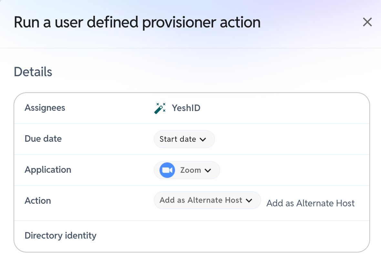Viewport: 381px width, 257px height.
Task: Open the Zoom application dropdown
Action: [187, 170]
